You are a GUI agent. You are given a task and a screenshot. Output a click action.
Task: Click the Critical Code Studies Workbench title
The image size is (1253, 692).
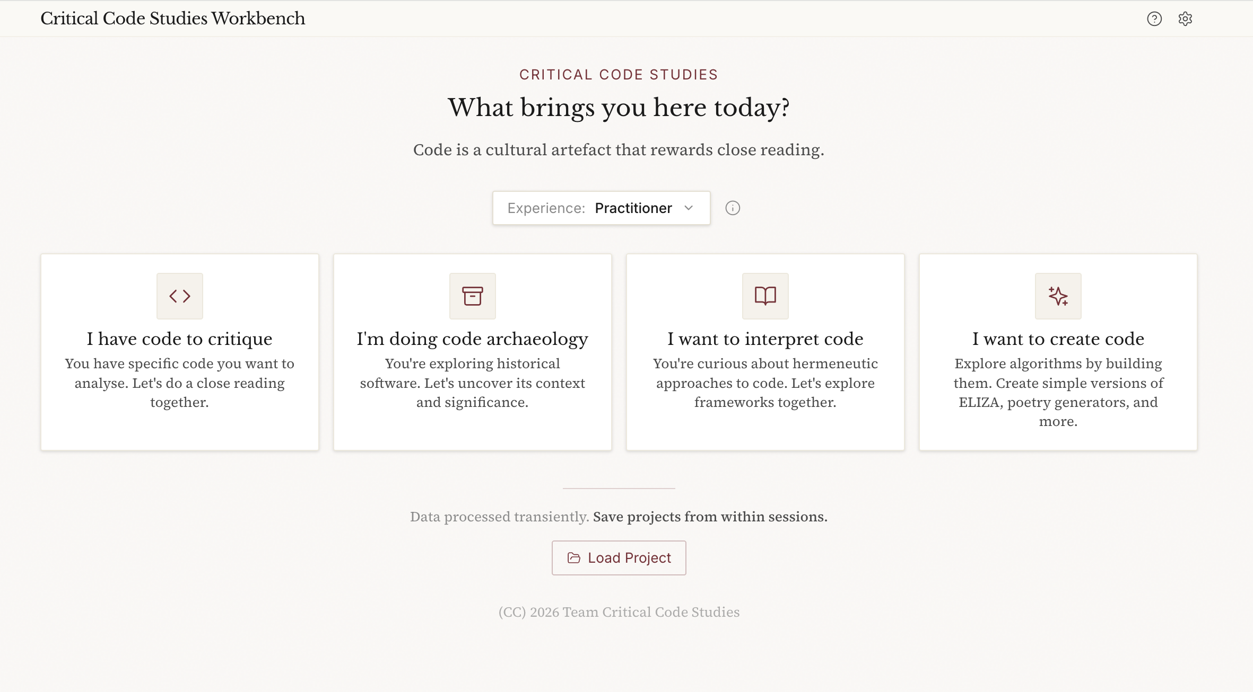172,19
